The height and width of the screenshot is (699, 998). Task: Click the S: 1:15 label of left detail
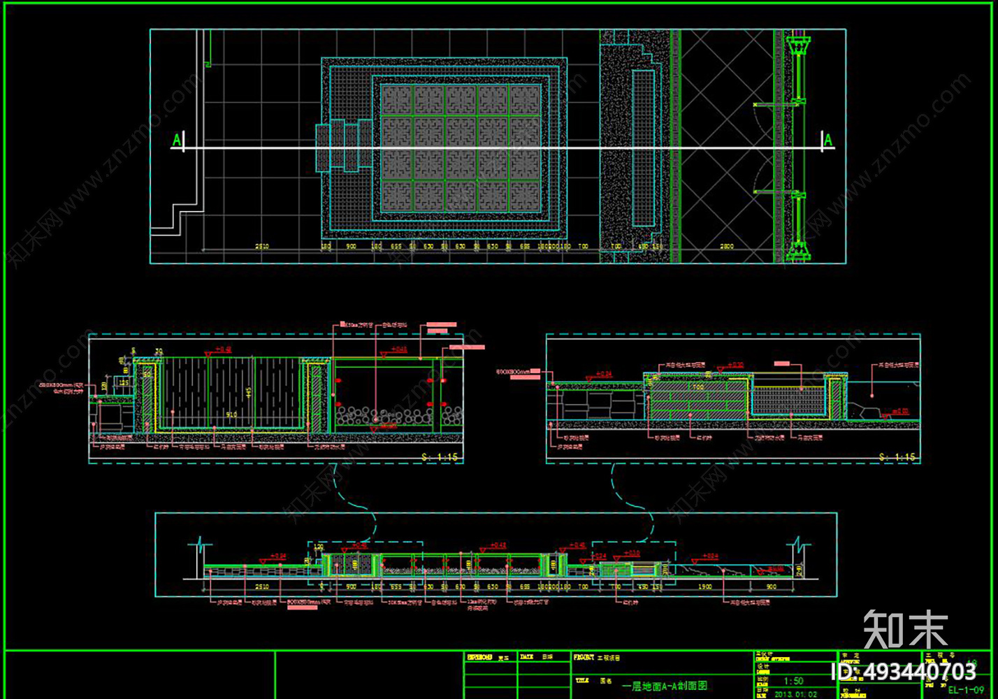click(x=440, y=457)
